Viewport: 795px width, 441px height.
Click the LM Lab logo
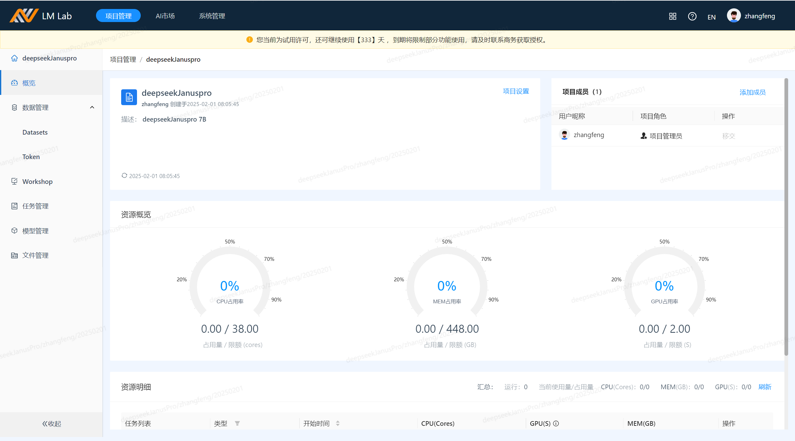pyautogui.click(x=24, y=16)
